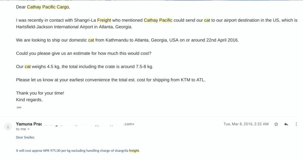Star the message from Yamuna
The image size is (303, 160).
click(276, 124)
